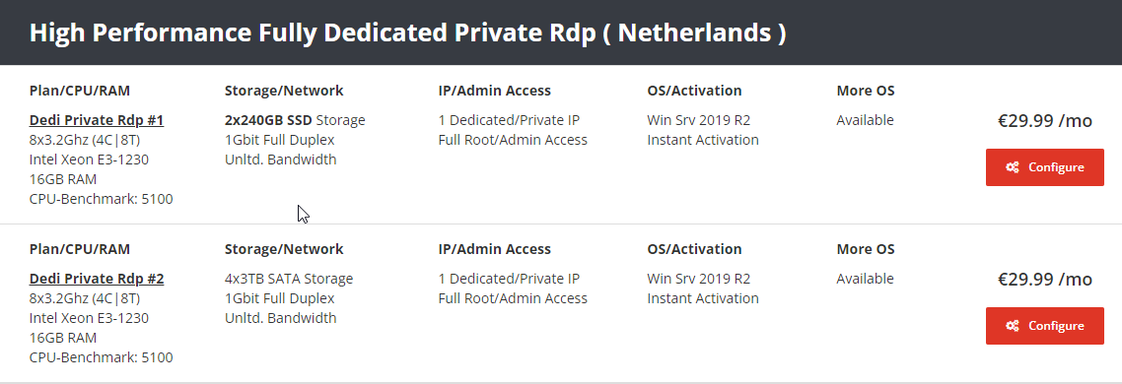
Task: Click first plan's Unltd. Bandwidth text
Action: (280, 160)
